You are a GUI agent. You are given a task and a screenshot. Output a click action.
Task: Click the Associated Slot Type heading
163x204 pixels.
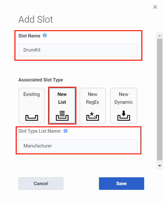pos(41,80)
